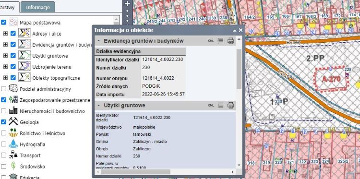Click the Zagospodarowanie przestrzenne tree-building icon
This screenshot has height=179, width=360.
(x=13, y=99)
